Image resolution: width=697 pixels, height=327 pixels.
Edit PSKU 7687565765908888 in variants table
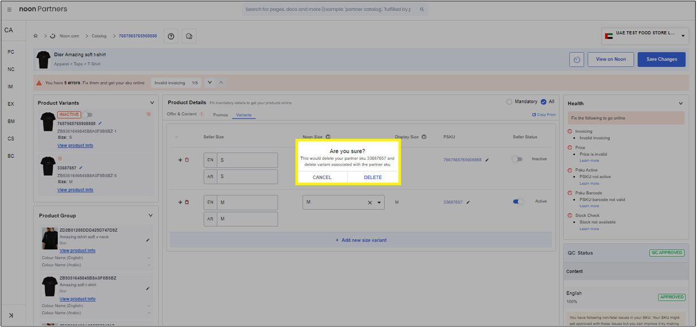(x=487, y=160)
